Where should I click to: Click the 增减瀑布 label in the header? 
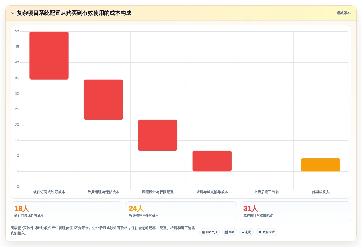[343, 13]
